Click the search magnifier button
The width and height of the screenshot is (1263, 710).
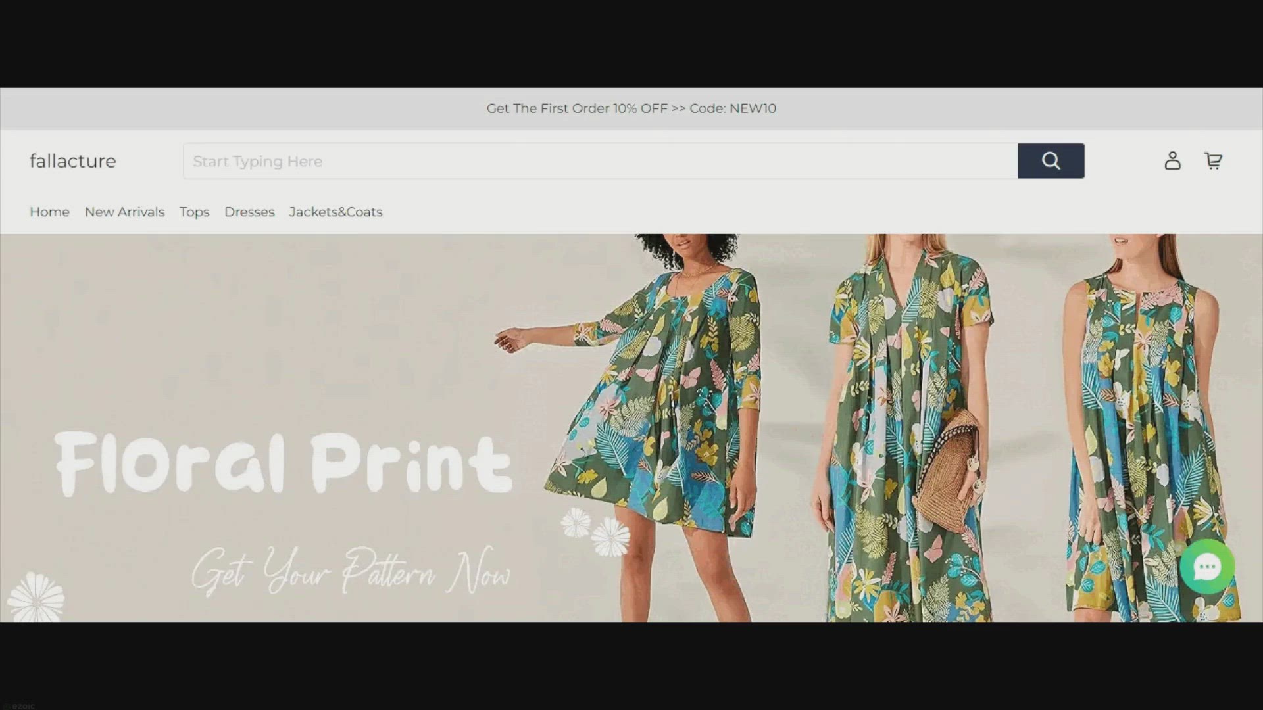pyautogui.click(x=1051, y=161)
